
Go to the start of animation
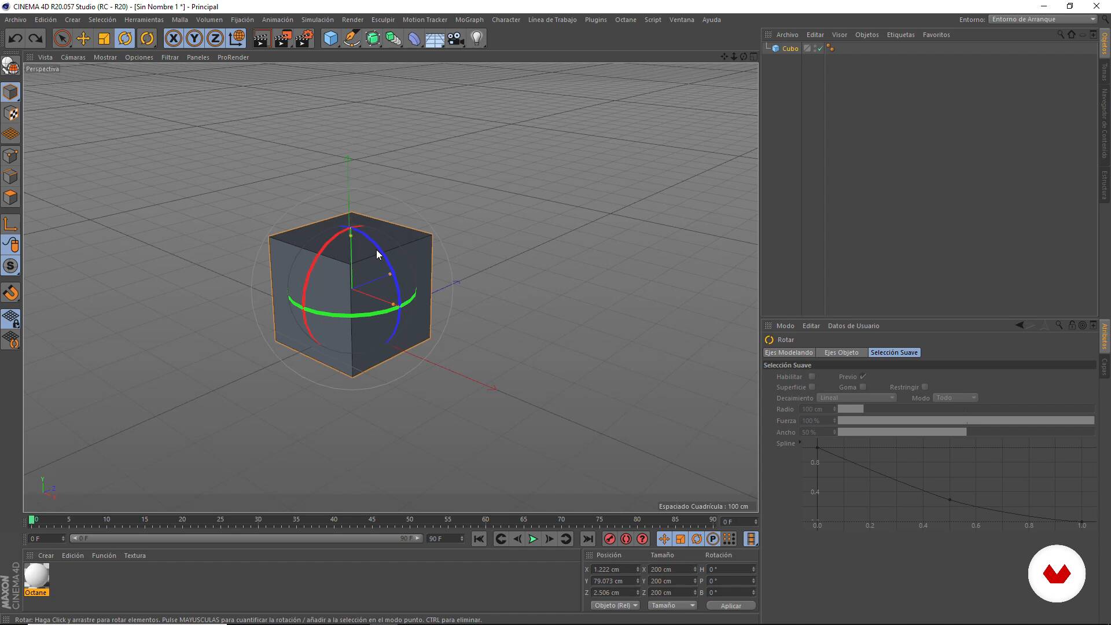pyautogui.click(x=479, y=539)
